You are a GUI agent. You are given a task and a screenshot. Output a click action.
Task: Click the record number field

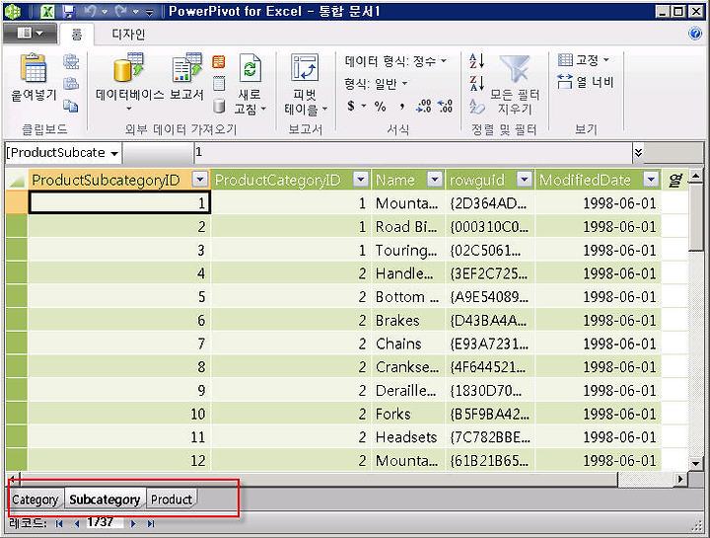[x=104, y=523]
